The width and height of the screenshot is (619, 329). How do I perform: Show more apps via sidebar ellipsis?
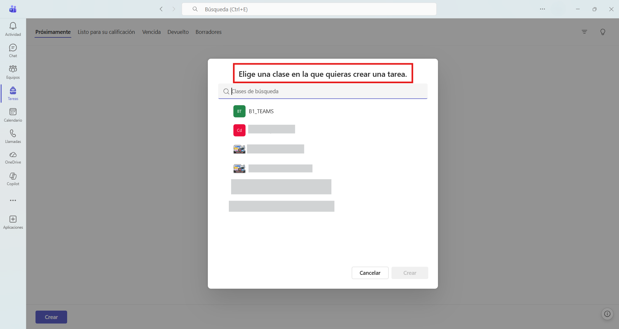click(x=13, y=200)
